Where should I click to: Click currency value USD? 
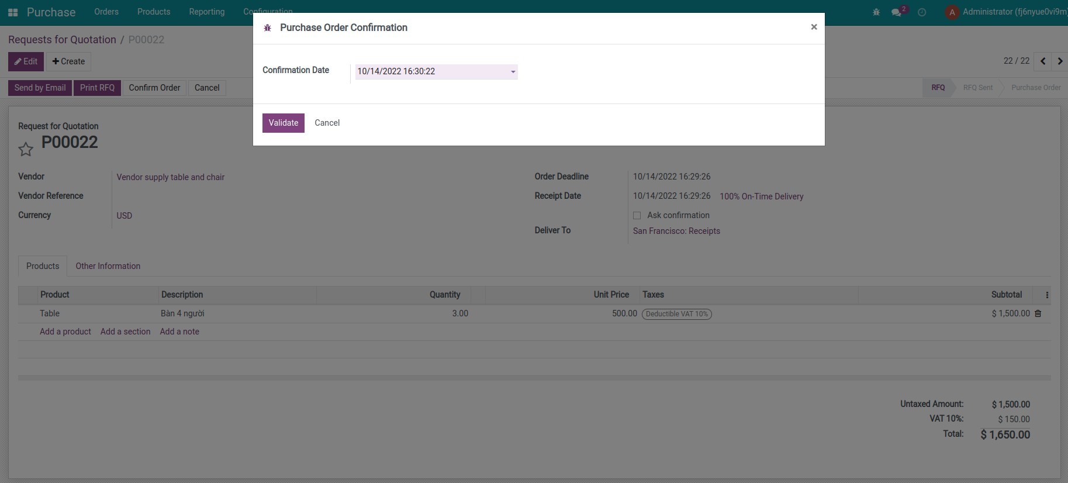pyautogui.click(x=125, y=216)
